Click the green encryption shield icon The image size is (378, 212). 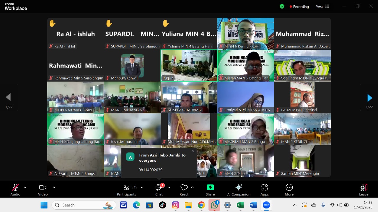(282, 6)
